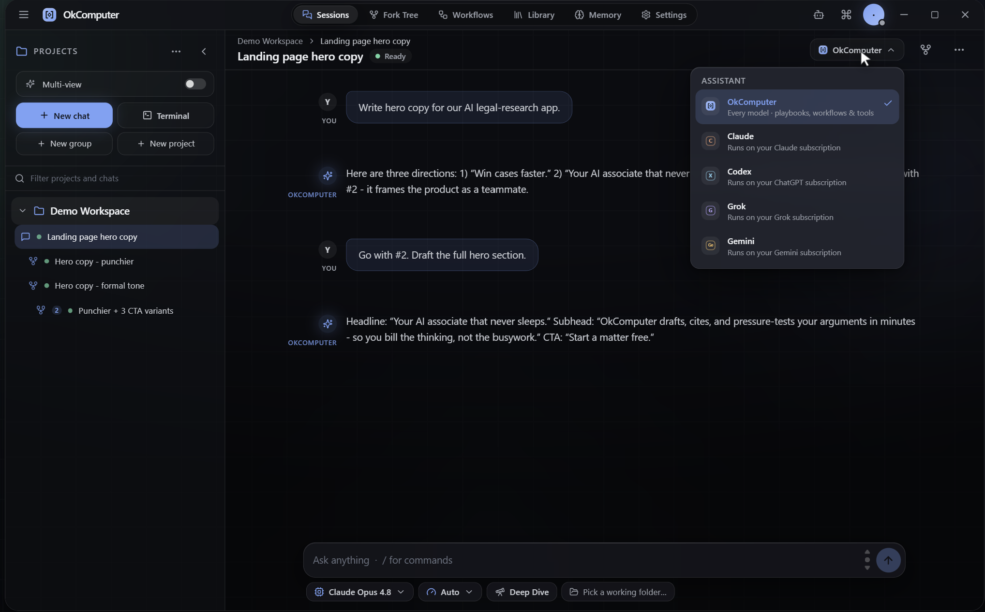This screenshot has width=985, height=612.
Task: Click Demo Workspace breadcrumb link
Action: 270,41
